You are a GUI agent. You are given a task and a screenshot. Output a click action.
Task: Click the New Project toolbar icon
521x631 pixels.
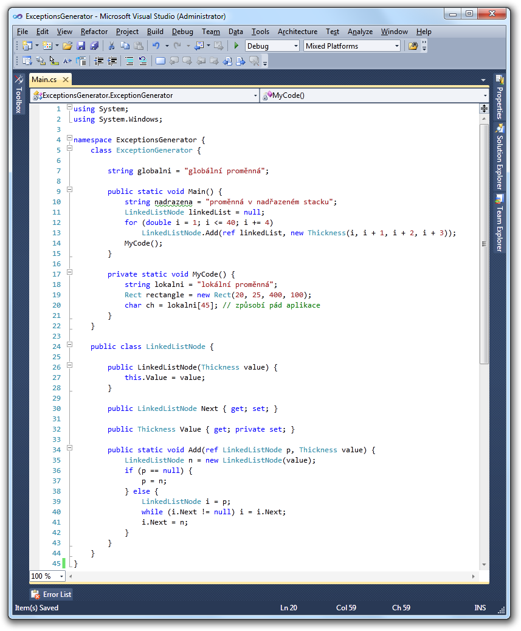[x=27, y=46]
